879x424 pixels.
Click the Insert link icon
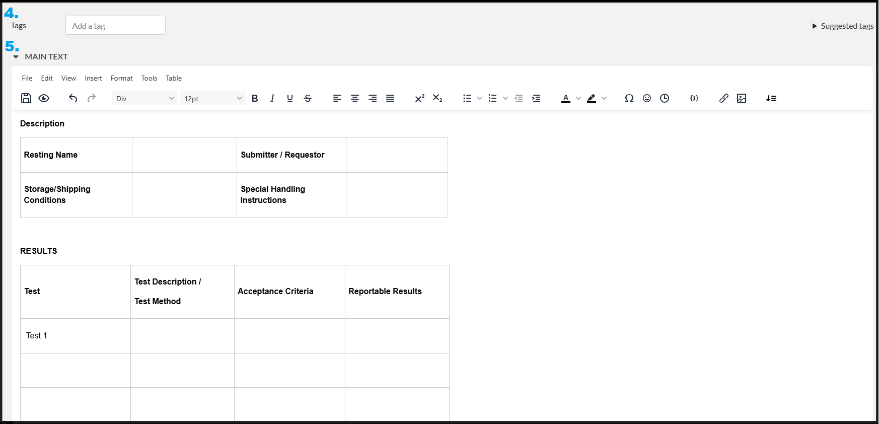[x=723, y=98]
